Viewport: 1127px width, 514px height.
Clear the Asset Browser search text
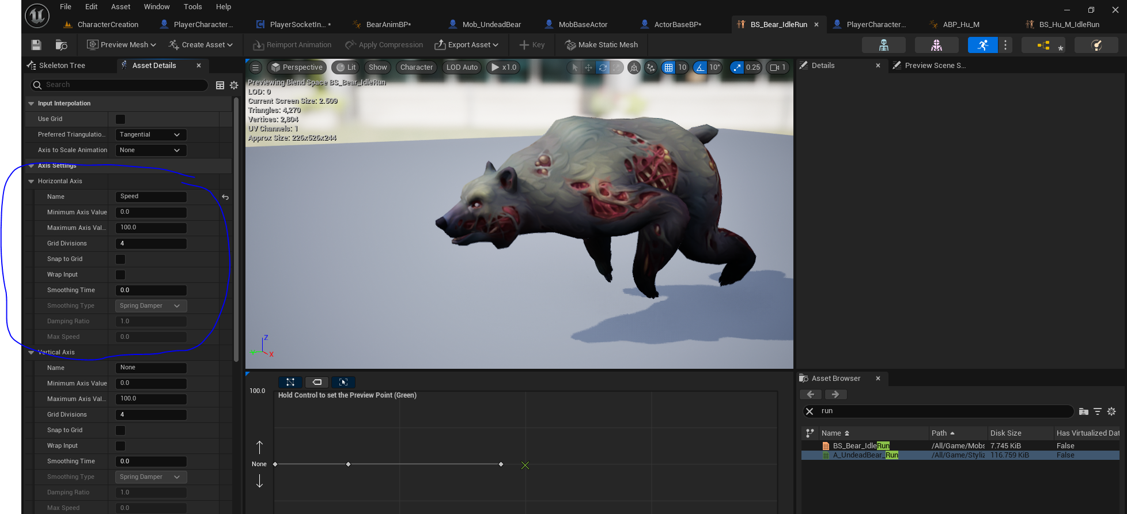tap(810, 411)
